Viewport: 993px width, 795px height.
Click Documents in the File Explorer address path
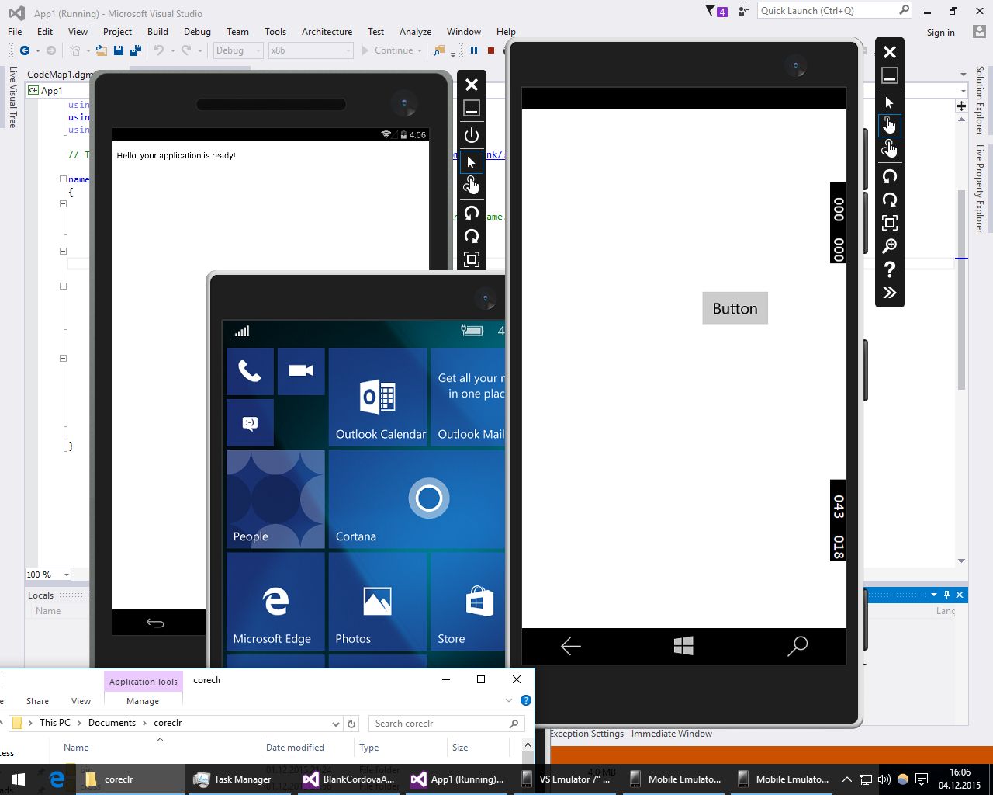point(112,723)
